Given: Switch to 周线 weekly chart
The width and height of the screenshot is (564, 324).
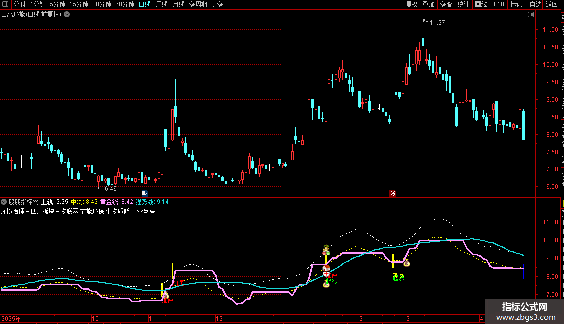Looking at the screenshot, I should click(162, 4).
